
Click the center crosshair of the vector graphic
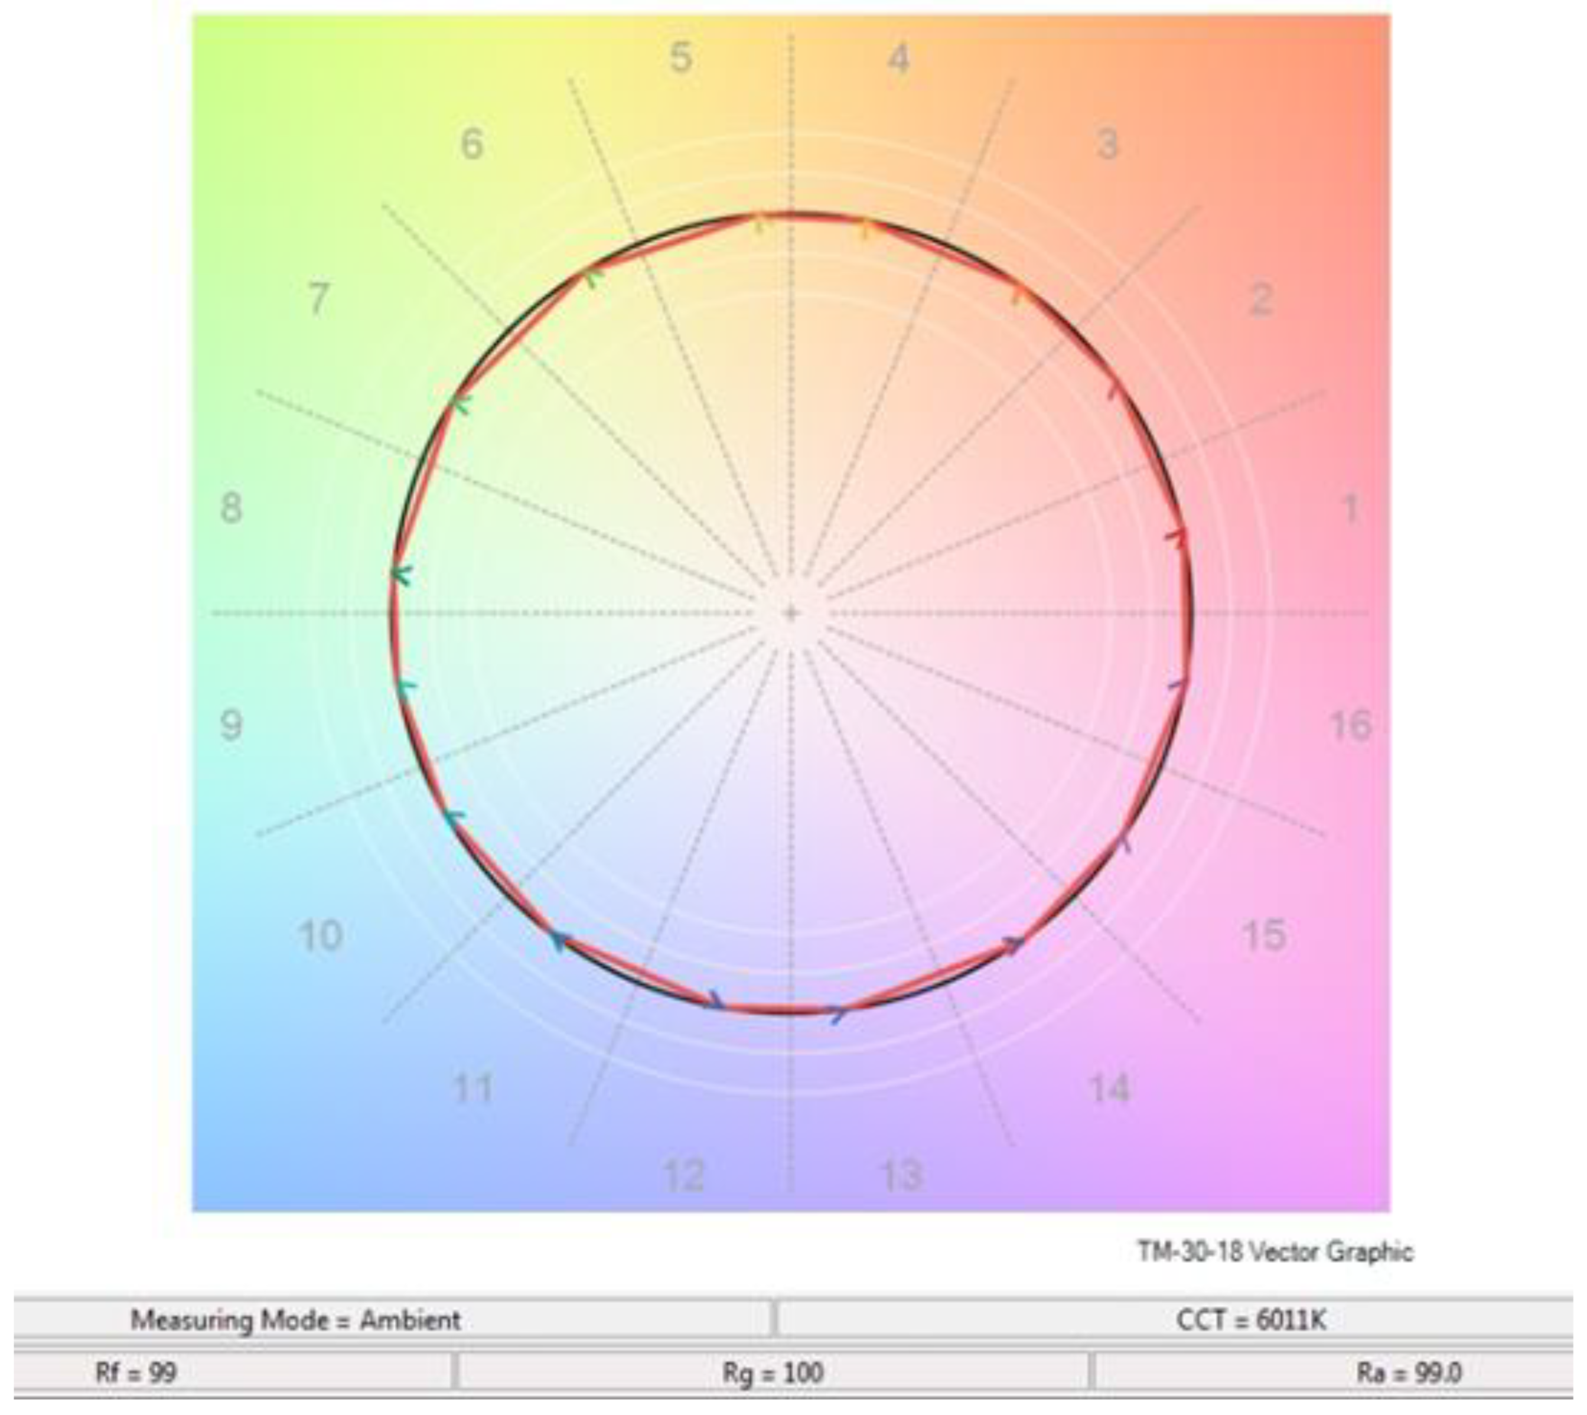click(791, 614)
